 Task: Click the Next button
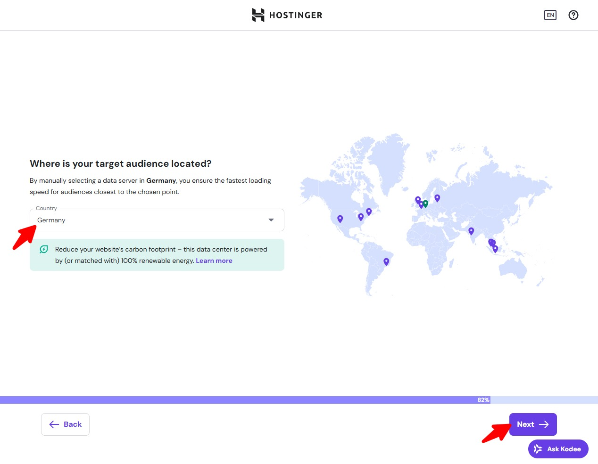(x=533, y=424)
